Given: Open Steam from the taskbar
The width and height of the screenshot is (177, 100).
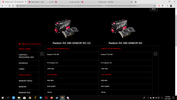Looking at the screenshot, I should (57, 98).
